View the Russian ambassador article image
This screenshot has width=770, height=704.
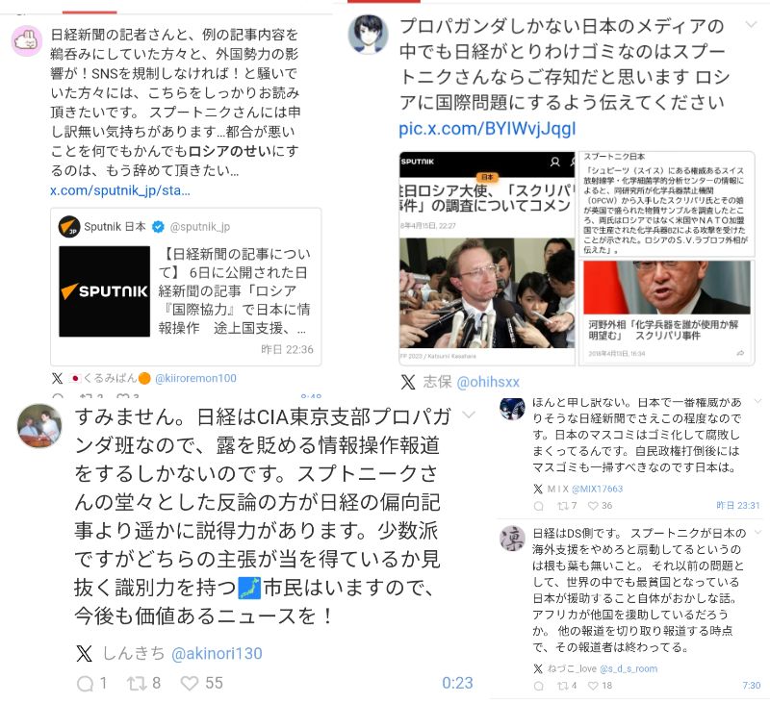click(x=487, y=293)
